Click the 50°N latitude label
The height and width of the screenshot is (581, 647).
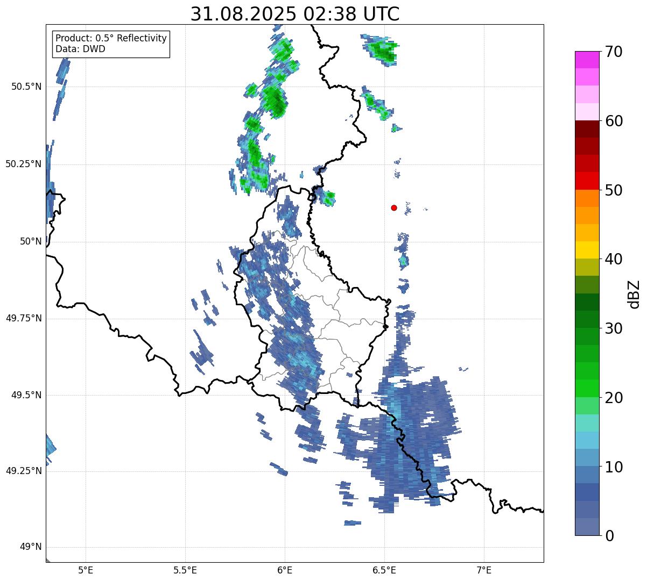(x=31, y=241)
